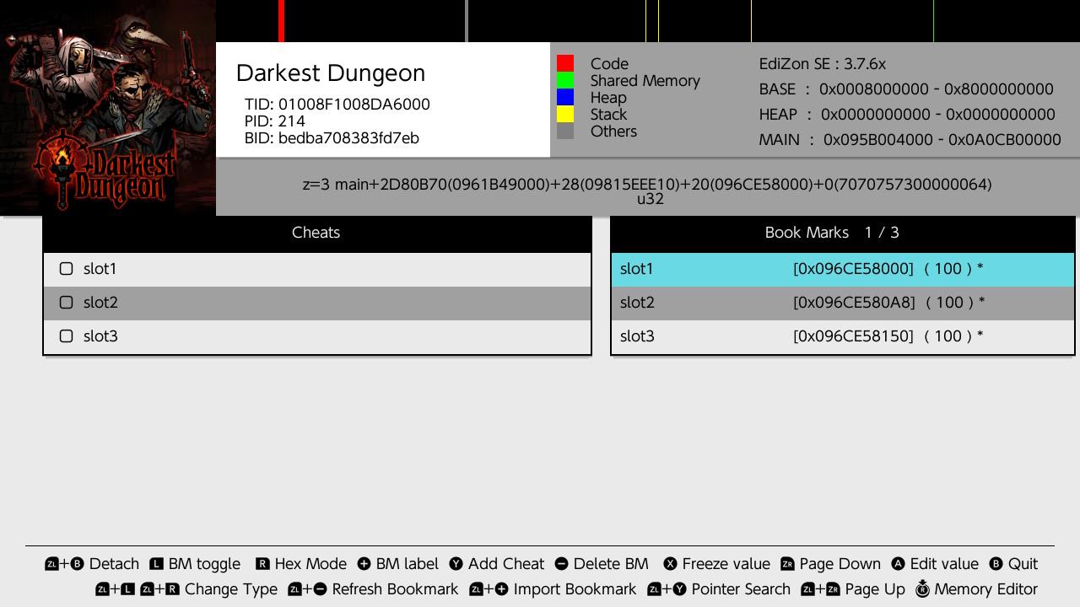This screenshot has height=607, width=1080.
Task: Click the slot2 name in Book Marks
Action: tap(637, 303)
